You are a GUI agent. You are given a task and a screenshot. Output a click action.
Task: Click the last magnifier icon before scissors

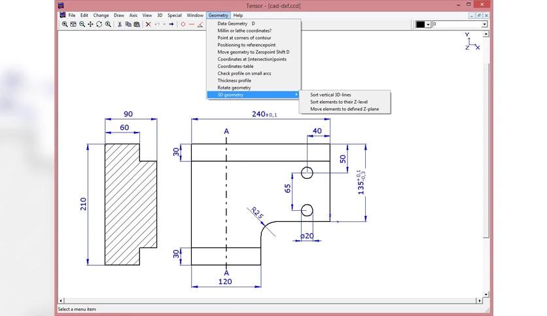point(108,24)
